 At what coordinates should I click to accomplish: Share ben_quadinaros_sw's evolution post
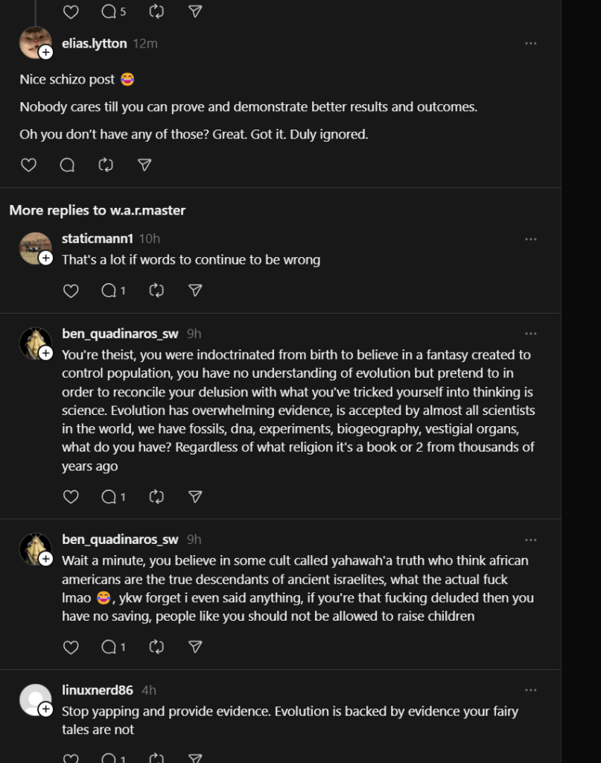pyautogui.click(x=195, y=496)
